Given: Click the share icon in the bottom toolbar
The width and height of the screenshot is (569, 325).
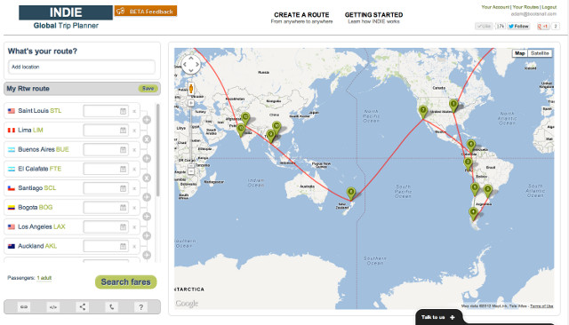Looking at the screenshot, I should [x=83, y=307].
